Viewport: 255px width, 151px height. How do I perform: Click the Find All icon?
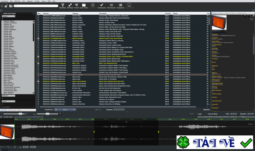pos(76,6)
